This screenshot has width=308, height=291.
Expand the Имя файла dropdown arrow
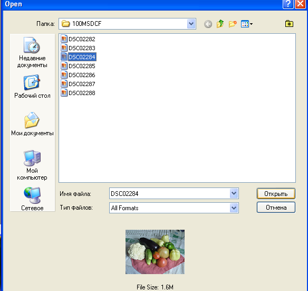(x=234, y=193)
